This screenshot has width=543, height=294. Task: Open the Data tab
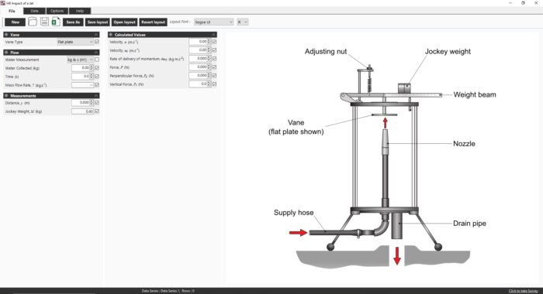pos(34,11)
